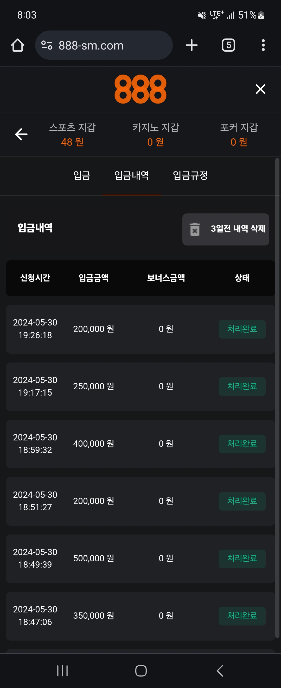281x688 pixels.
Task: Select the 포커 지갑 wallet
Action: point(239,135)
